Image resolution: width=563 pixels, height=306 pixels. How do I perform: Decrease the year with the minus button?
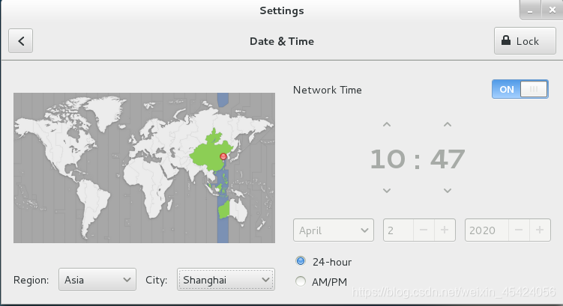coord(519,230)
